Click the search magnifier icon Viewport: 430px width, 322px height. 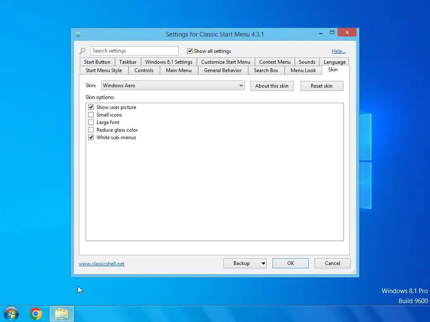coord(82,51)
